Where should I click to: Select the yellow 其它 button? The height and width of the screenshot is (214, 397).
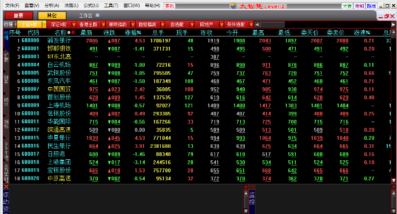pos(52,15)
